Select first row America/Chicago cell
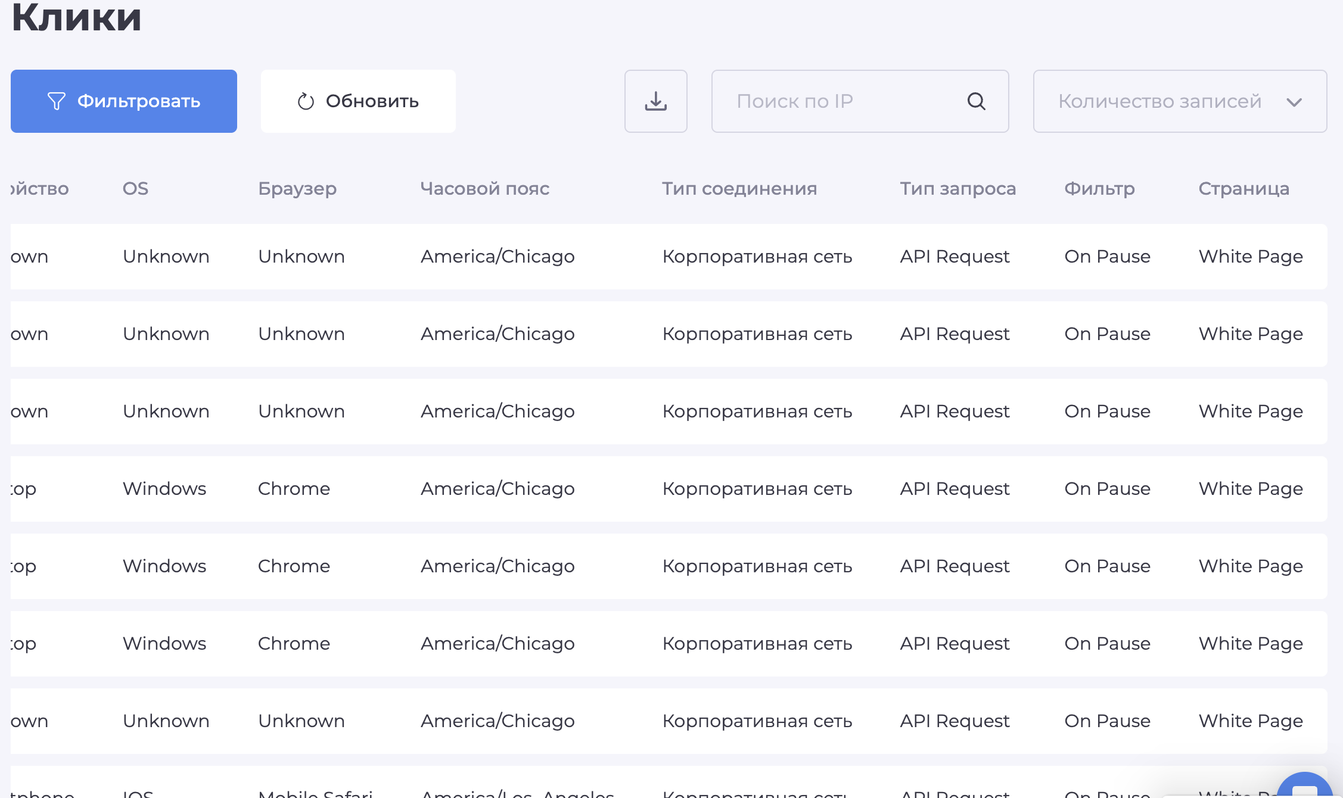 coord(497,257)
